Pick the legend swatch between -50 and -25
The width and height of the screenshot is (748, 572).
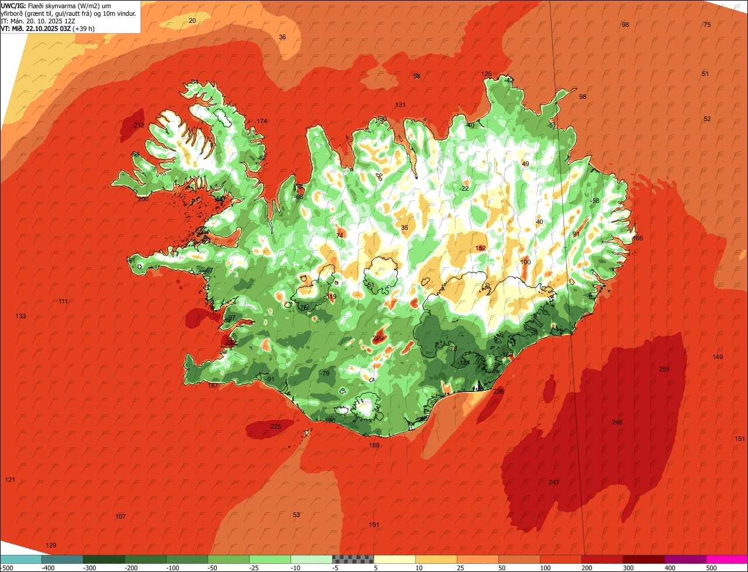click(228, 559)
